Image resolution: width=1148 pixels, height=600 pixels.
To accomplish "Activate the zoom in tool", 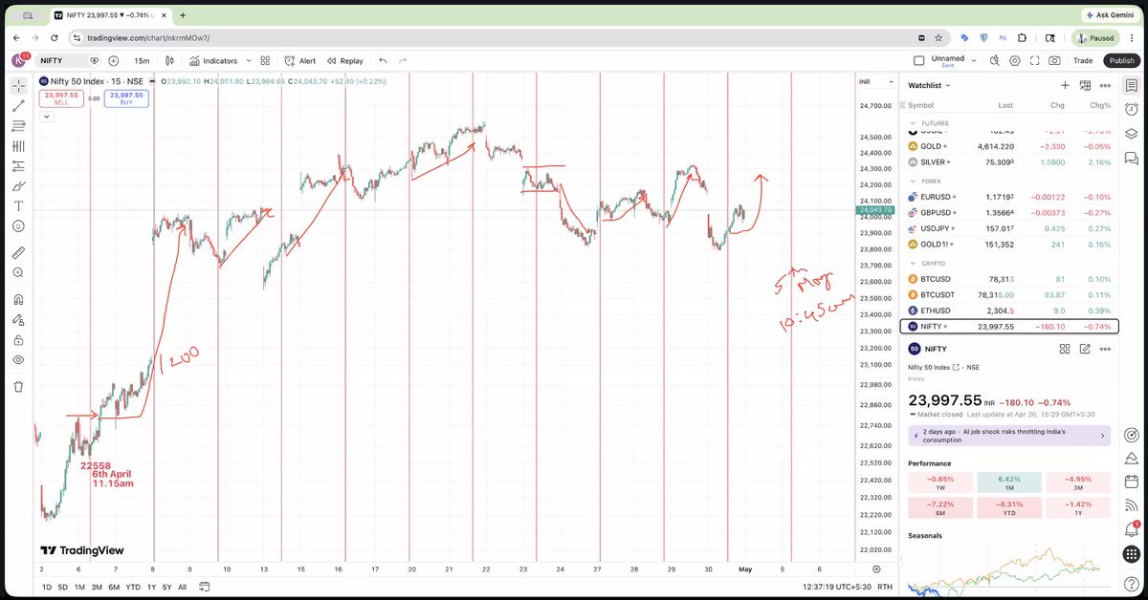I will point(19,273).
